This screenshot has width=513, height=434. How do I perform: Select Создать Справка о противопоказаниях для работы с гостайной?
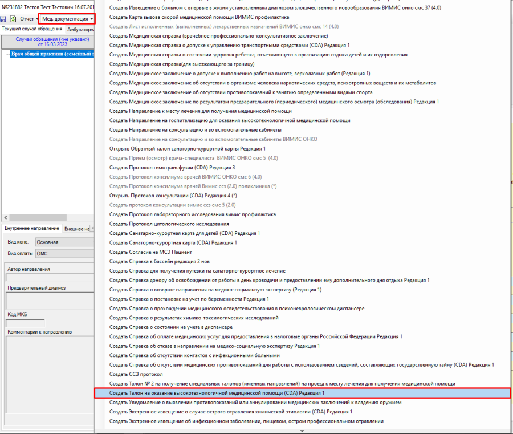302,365
